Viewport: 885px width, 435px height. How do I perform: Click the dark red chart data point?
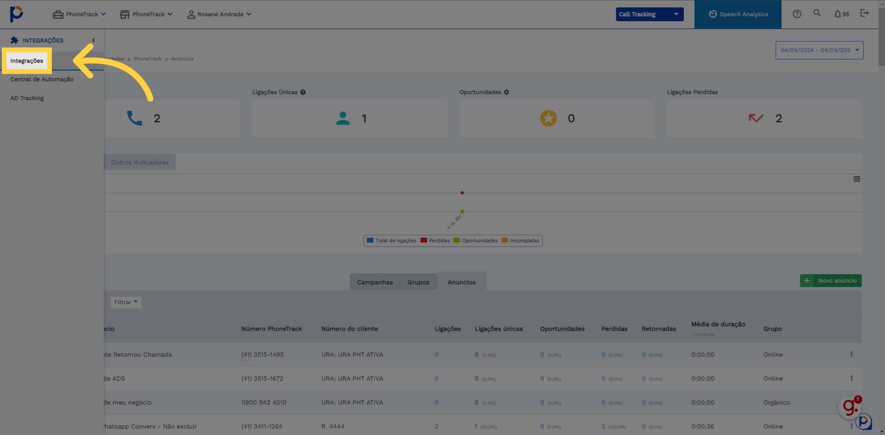pos(462,193)
